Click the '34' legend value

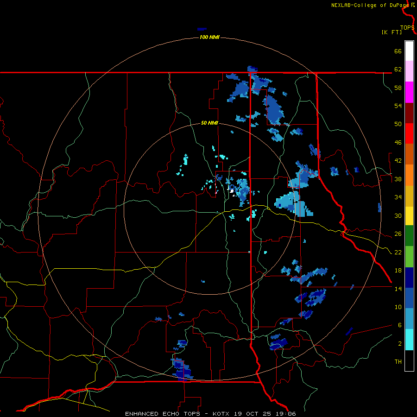tap(398, 197)
